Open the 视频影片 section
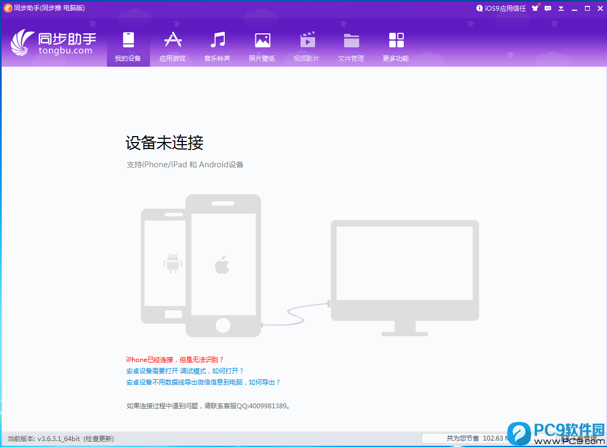 (306, 47)
